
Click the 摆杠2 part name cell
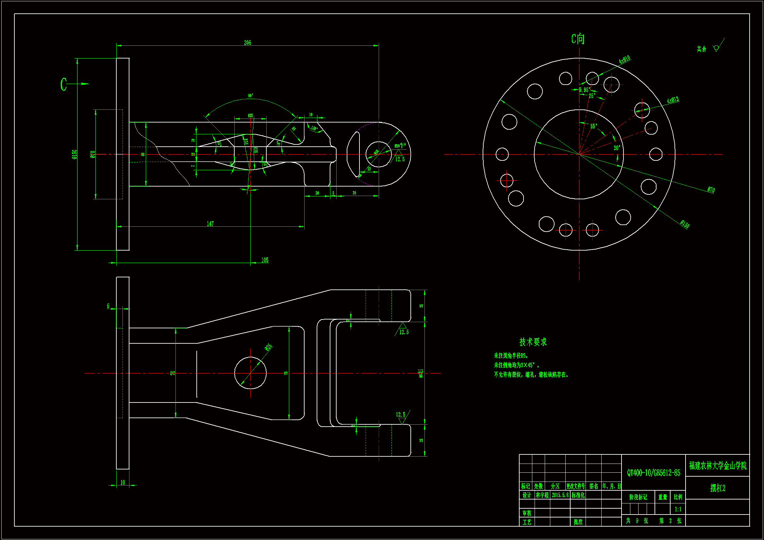click(x=717, y=488)
